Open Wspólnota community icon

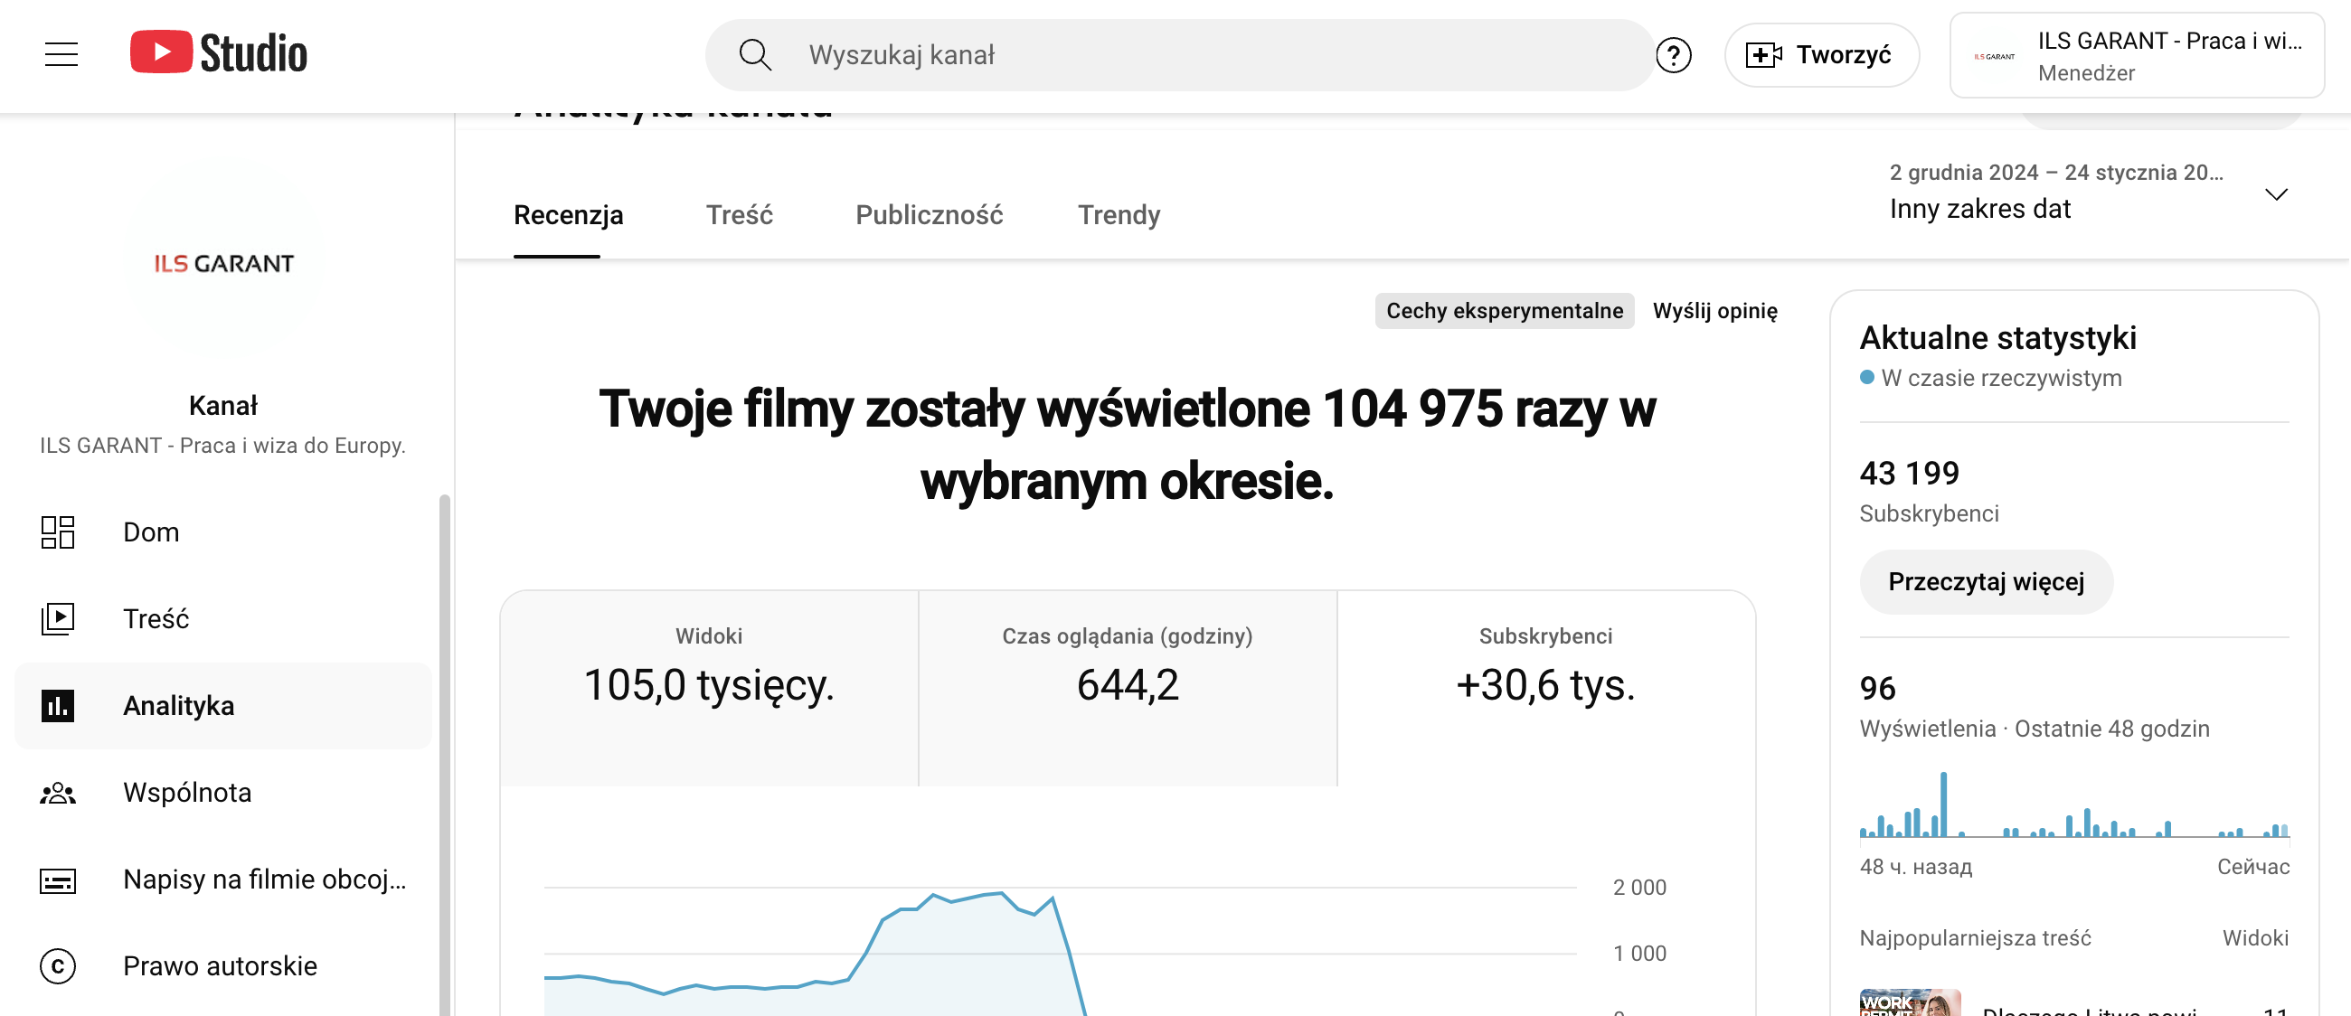pyautogui.click(x=58, y=793)
